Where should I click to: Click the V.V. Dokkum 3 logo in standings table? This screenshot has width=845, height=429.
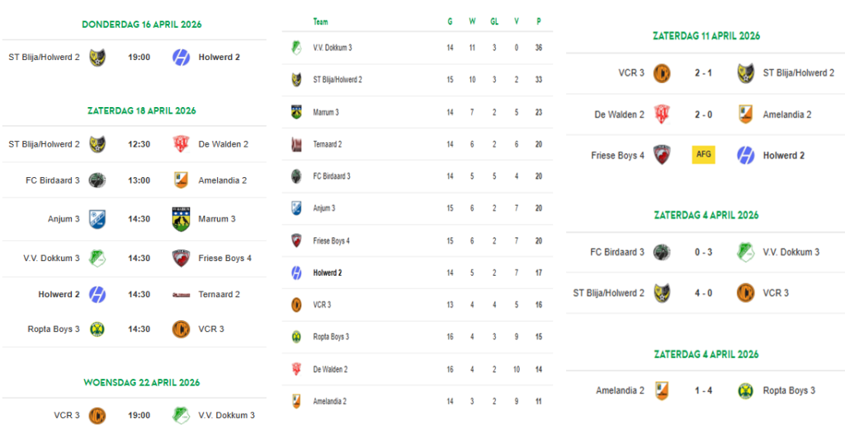pos(296,48)
